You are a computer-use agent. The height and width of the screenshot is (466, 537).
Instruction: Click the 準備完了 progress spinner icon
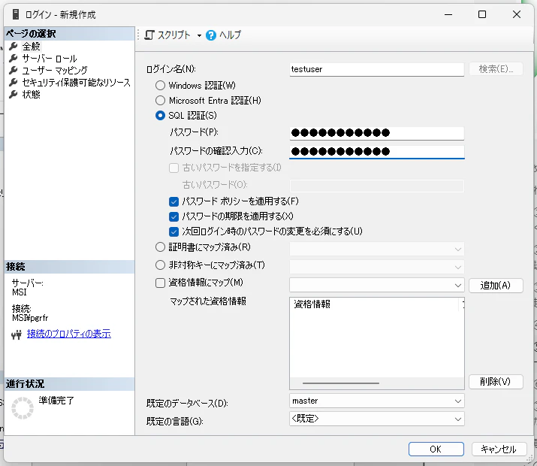coord(23,407)
